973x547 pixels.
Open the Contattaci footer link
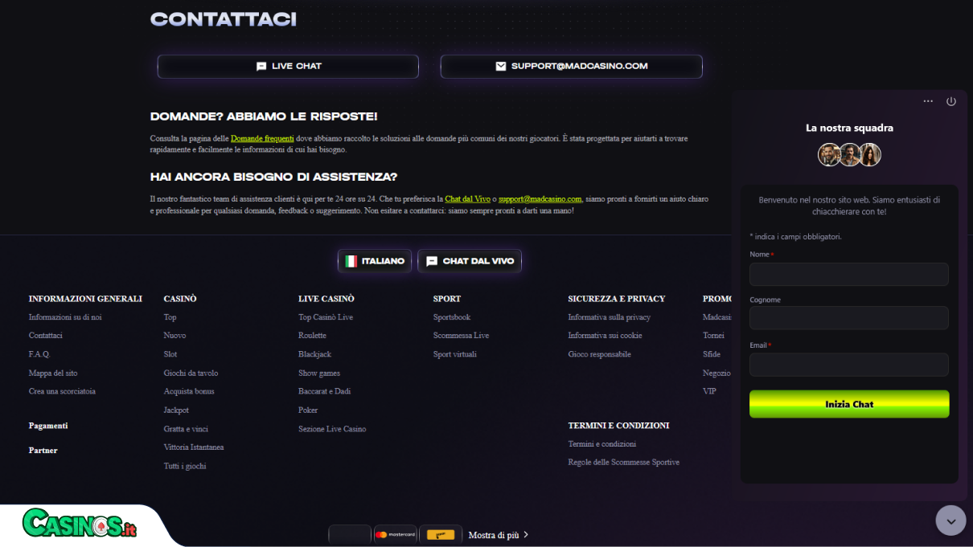point(46,336)
